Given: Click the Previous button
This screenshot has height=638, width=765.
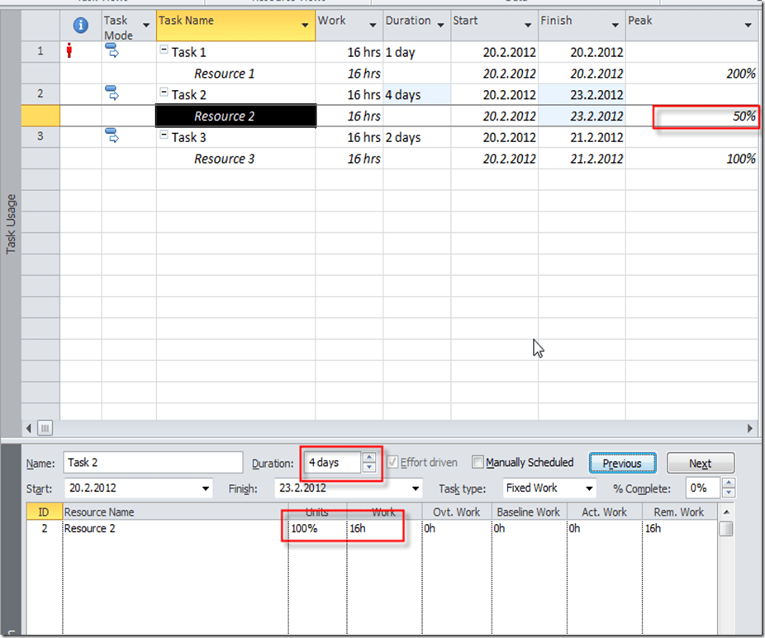Looking at the screenshot, I should (622, 464).
